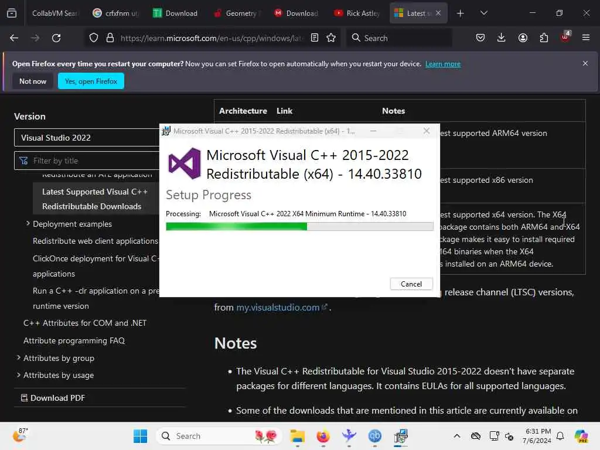Click Download PDF

click(53, 398)
